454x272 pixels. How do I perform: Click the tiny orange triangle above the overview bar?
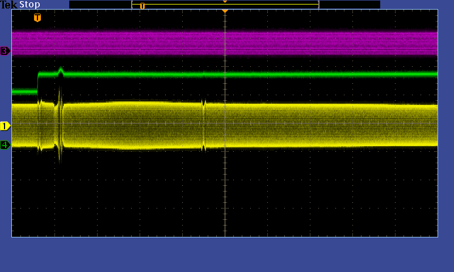[225, 2]
